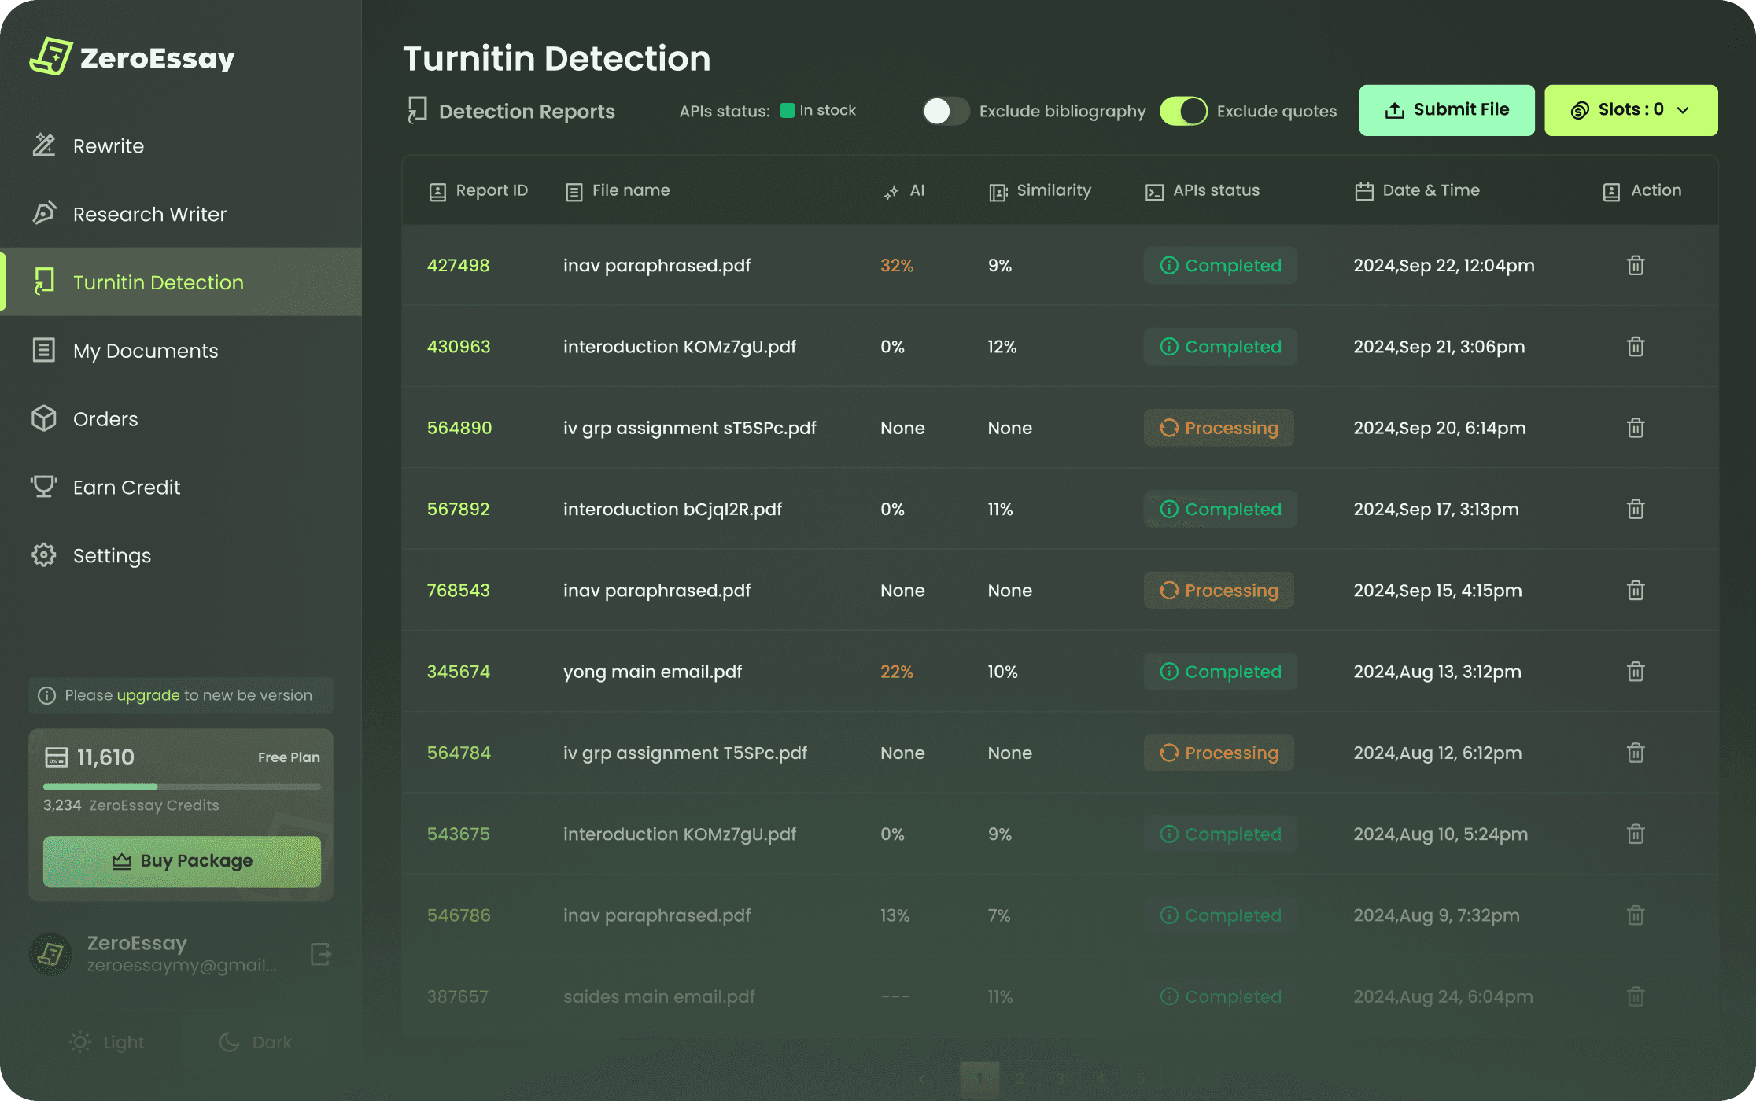Toggle Exclude bibliography switch
This screenshot has width=1756, height=1101.
tap(946, 111)
